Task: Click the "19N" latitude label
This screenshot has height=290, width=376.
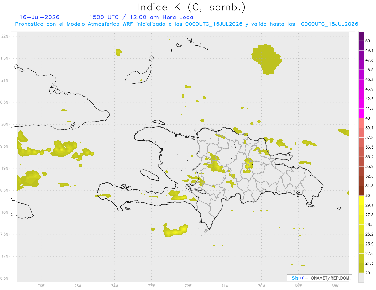Action: point(5,168)
